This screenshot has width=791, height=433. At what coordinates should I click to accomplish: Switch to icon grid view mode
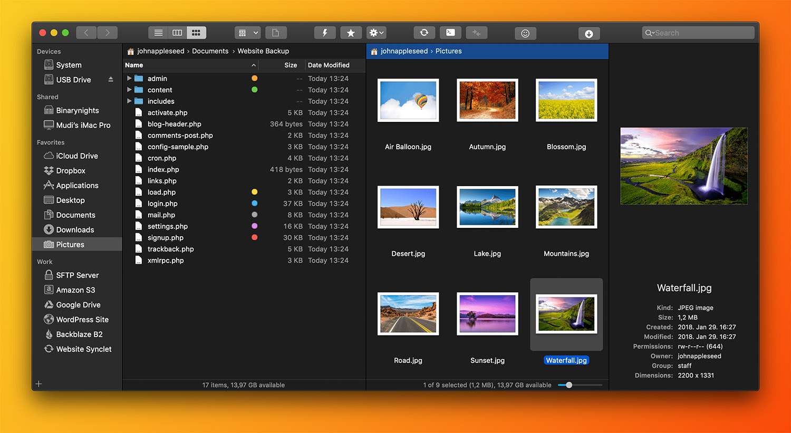(196, 33)
